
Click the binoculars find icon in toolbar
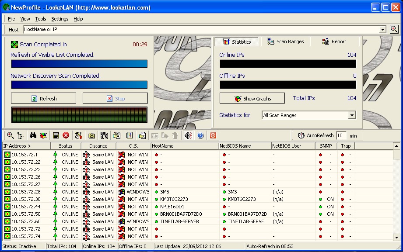(33, 136)
